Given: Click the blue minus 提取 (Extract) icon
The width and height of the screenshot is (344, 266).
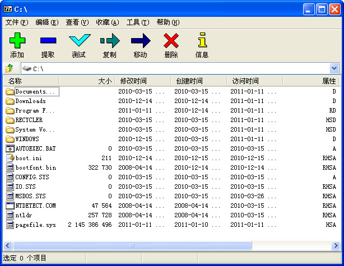Looking at the screenshot, I should click(48, 41).
